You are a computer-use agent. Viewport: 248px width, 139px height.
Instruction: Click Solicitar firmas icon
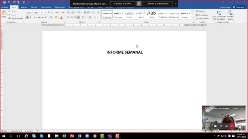click(230, 15)
